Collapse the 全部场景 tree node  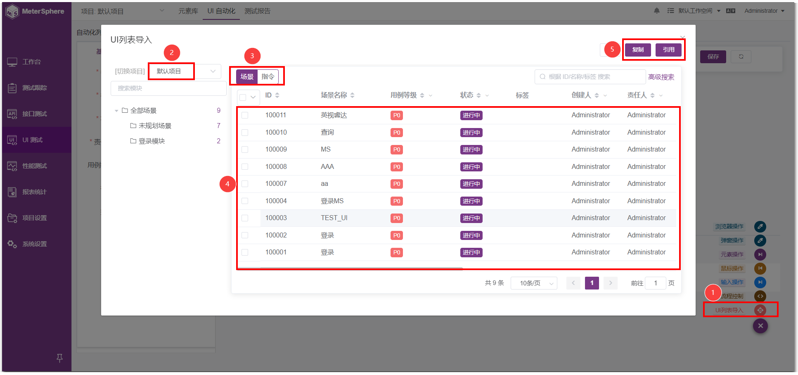(x=116, y=111)
